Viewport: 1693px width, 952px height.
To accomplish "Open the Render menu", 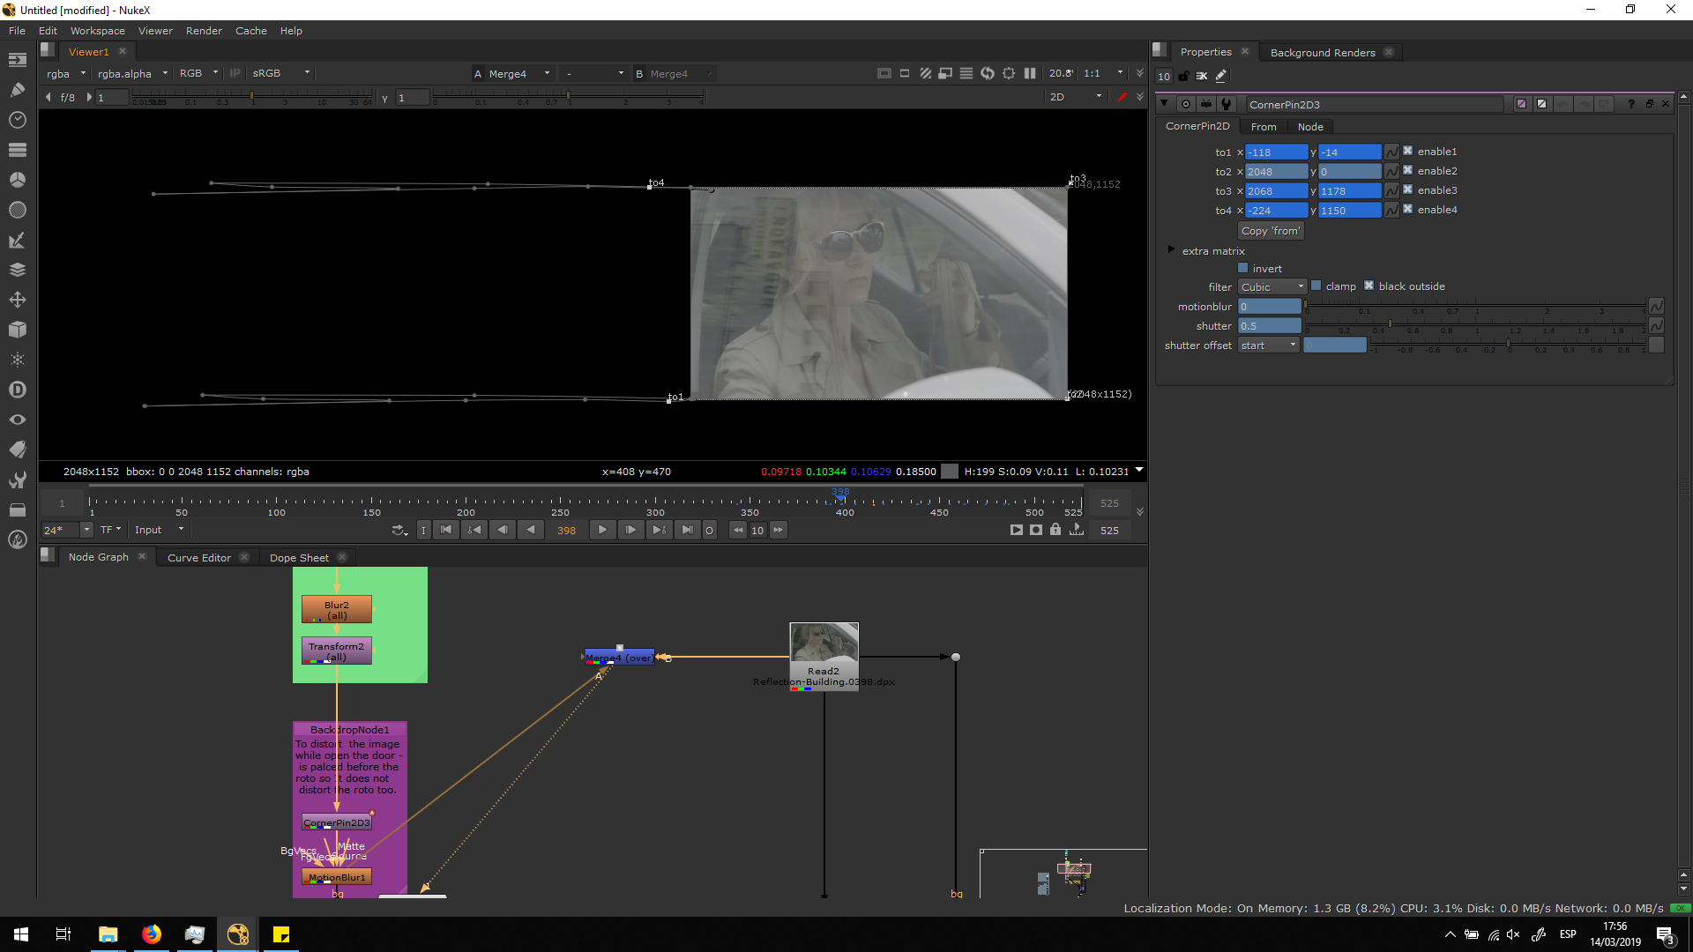I will point(204,31).
